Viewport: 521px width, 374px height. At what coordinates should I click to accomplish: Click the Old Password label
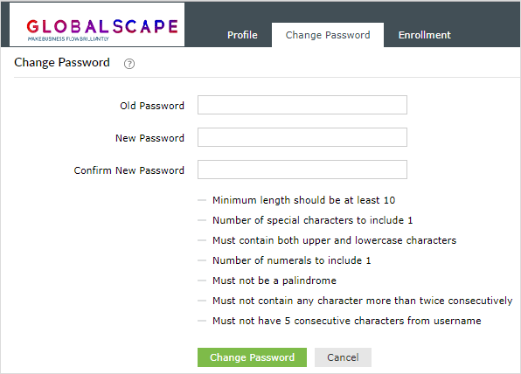(152, 106)
